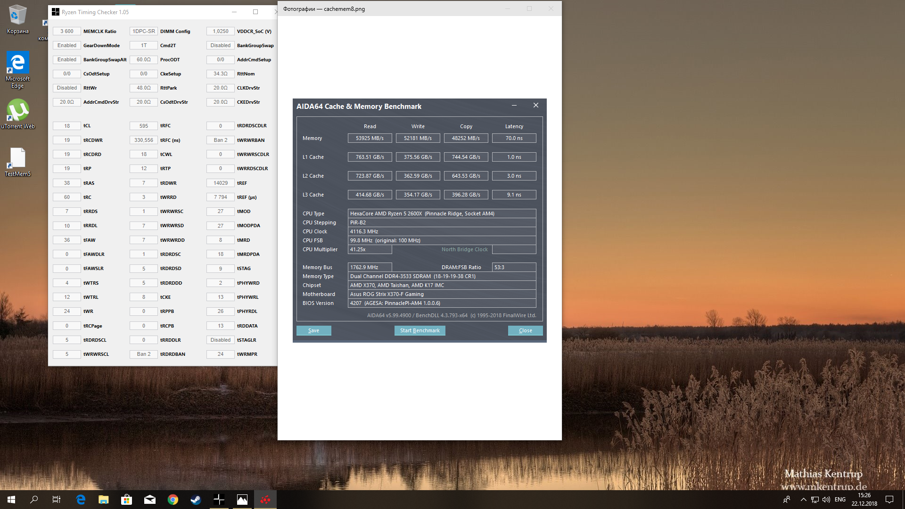This screenshot has width=905, height=509.
Task: Switch to Ryzen Timing Checker taskbar icon
Action: click(219, 500)
